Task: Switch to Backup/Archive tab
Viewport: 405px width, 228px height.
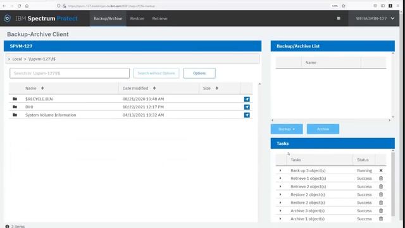Action: coord(108,18)
